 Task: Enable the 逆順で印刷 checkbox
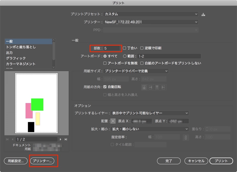click(142, 48)
